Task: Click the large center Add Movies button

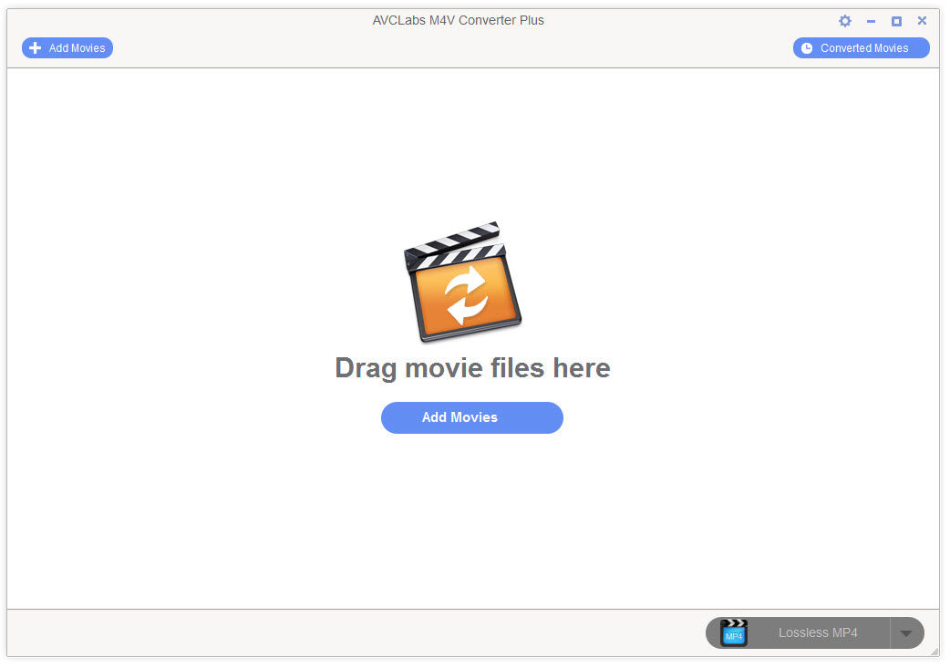Action: pyautogui.click(x=472, y=418)
